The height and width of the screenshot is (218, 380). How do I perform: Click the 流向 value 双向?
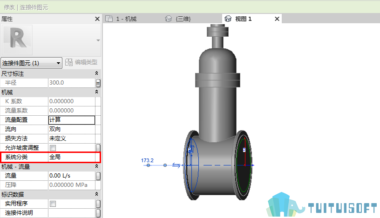(x=72, y=129)
